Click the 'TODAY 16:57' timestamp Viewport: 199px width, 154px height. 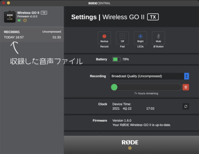[14, 37]
